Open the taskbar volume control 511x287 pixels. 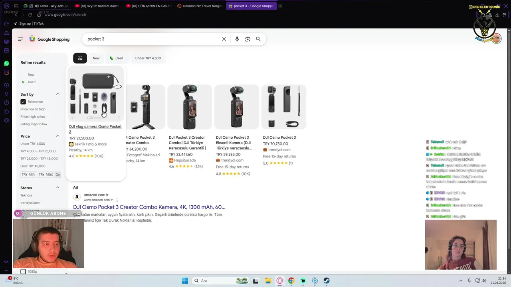tap(484, 281)
